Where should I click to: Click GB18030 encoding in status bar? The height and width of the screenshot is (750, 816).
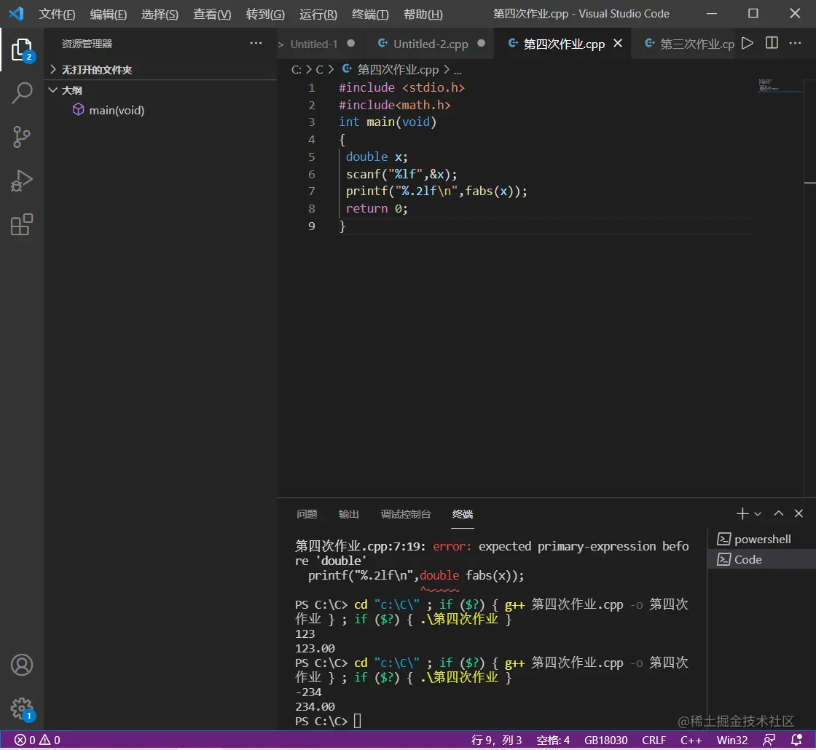click(605, 740)
